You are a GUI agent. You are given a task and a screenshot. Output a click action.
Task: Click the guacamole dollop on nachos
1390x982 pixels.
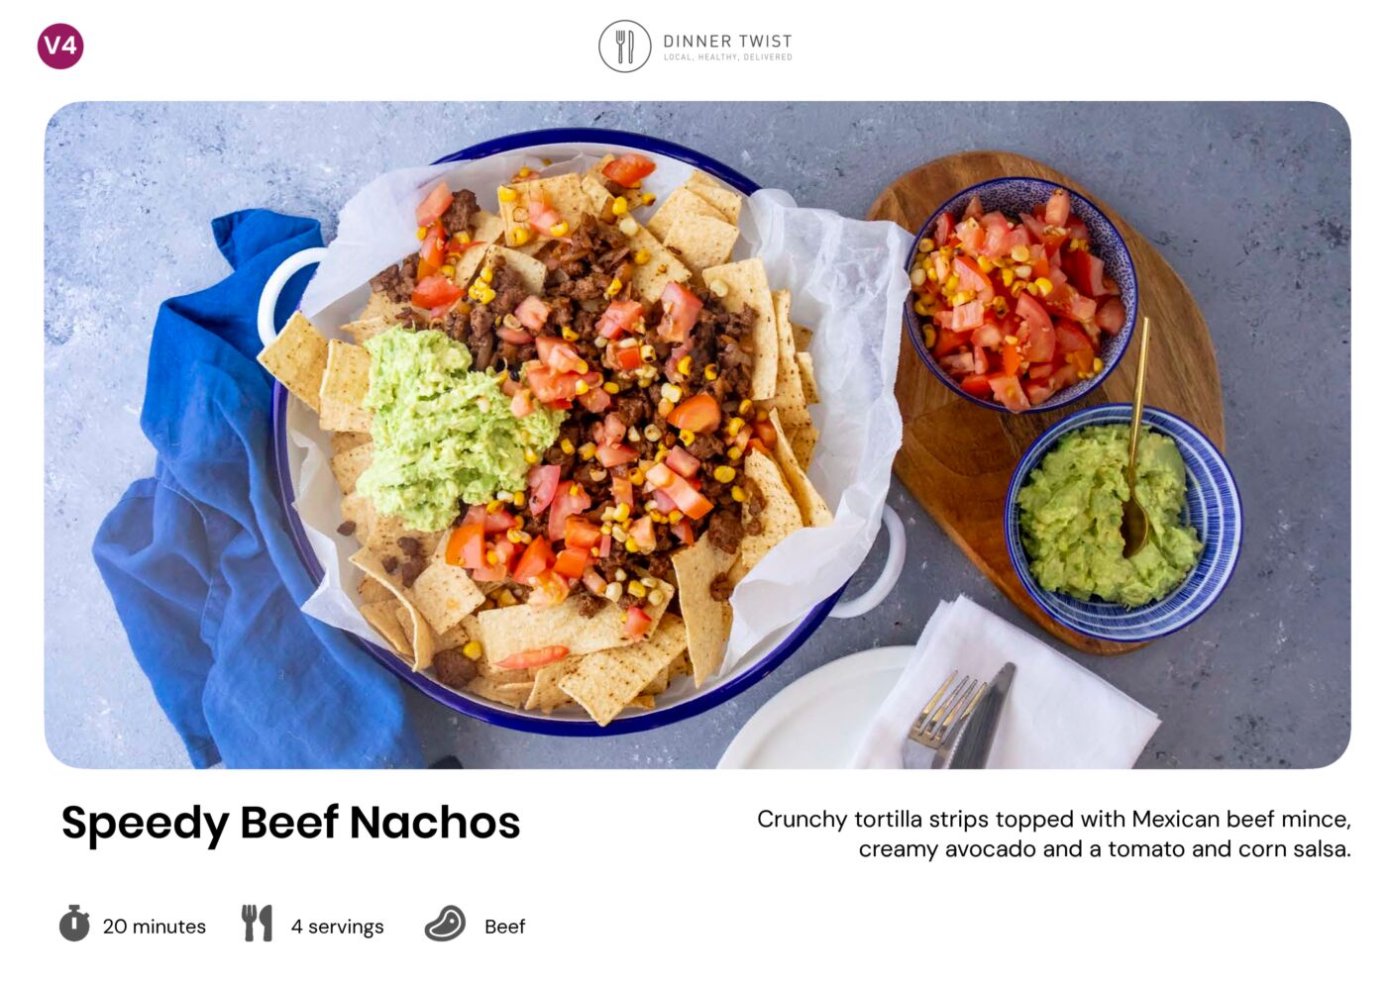[451, 429]
